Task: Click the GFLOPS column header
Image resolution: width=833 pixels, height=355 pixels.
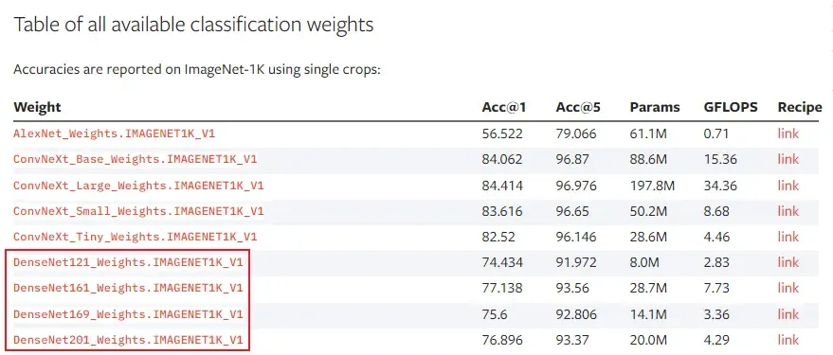Action: 731,107
